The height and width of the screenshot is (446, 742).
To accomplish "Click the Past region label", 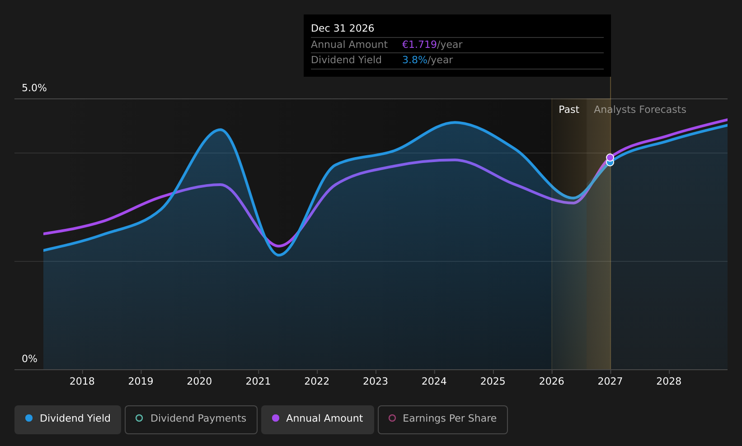I will [569, 110].
